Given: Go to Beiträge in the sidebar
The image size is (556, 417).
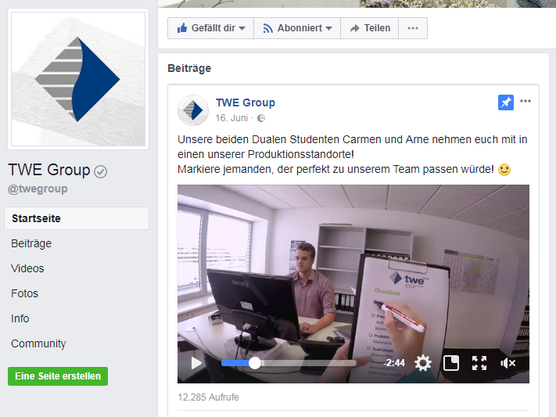Looking at the screenshot, I should (x=31, y=243).
